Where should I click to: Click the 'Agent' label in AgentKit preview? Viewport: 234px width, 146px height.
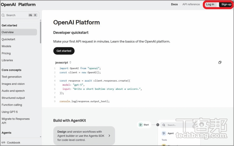click(x=171, y=133)
